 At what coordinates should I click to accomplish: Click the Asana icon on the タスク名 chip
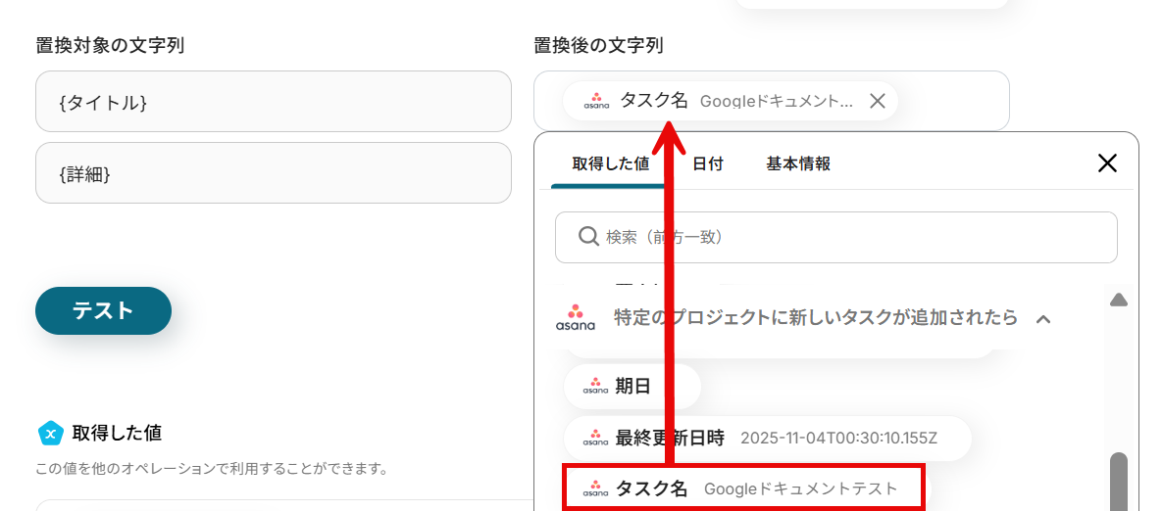(596, 101)
